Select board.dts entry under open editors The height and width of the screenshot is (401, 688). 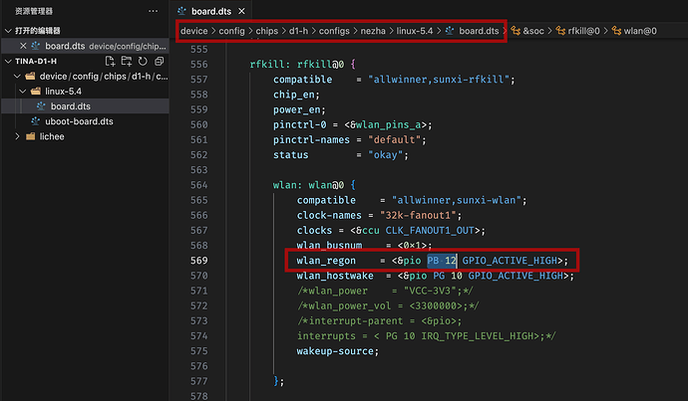pos(86,46)
